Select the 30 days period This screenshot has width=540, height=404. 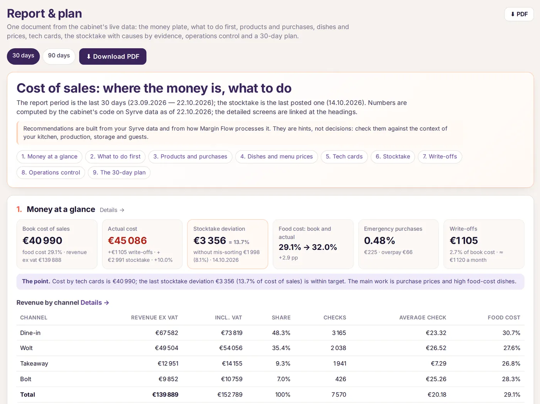coord(23,56)
